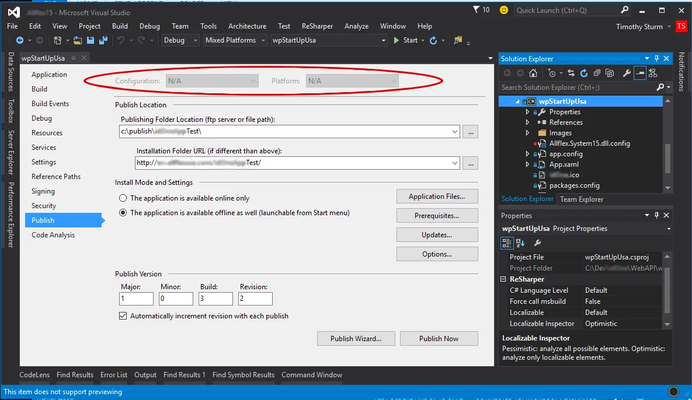Click Sync with Active Document icon

pos(571,73)
